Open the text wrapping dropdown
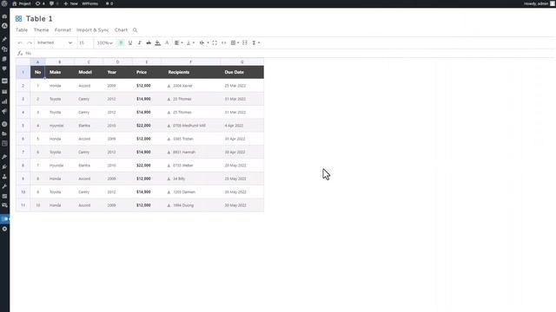The image size is (556, 312). click(203, 42)
